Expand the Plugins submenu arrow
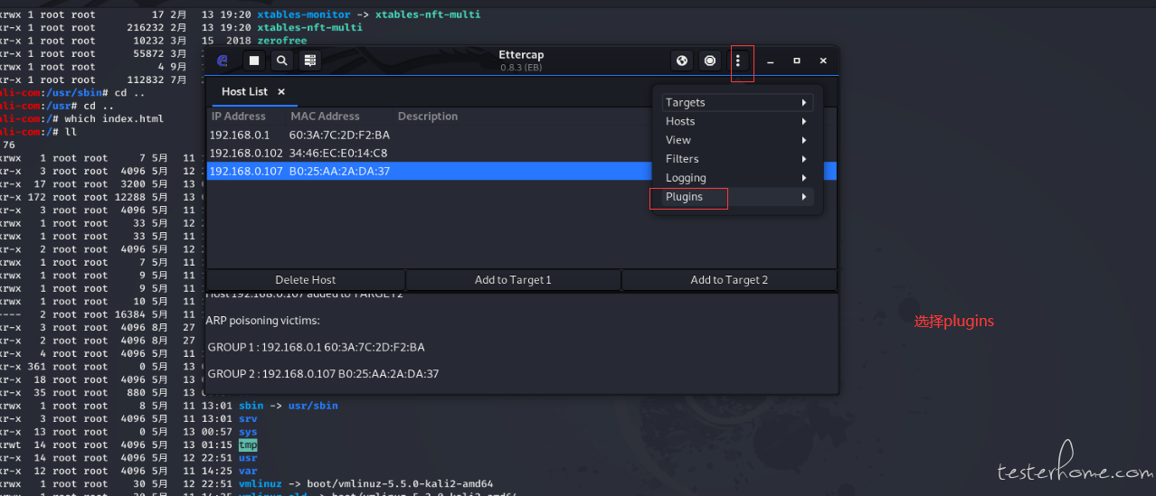 803,197
